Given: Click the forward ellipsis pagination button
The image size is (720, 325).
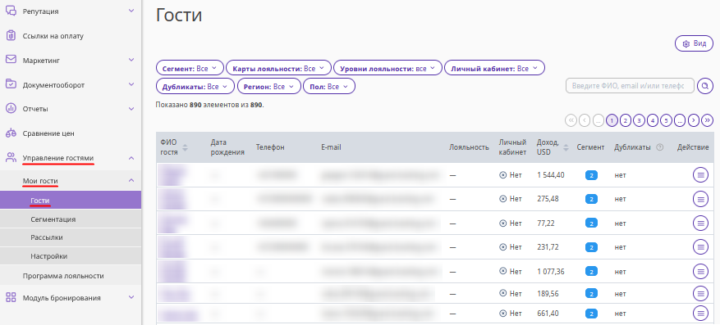Looking at the screenshot, I should (680, 120).
